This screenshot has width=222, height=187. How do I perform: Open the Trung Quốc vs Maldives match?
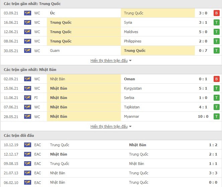[x=111, y=32]
